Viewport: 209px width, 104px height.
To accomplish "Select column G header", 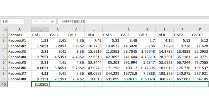I will 129,29.
